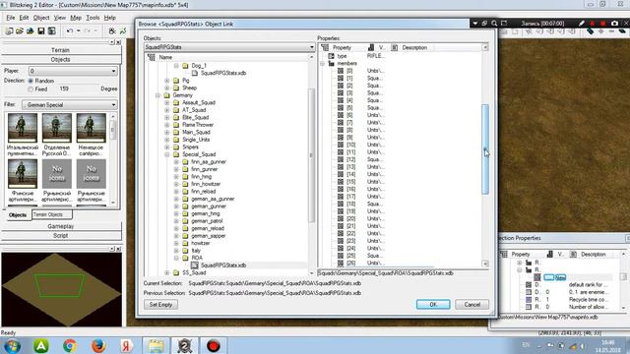Open the Terrain panel button
The height and width of the screenshot is (354, 630).
pyautogui.click(x=61, y=50)
